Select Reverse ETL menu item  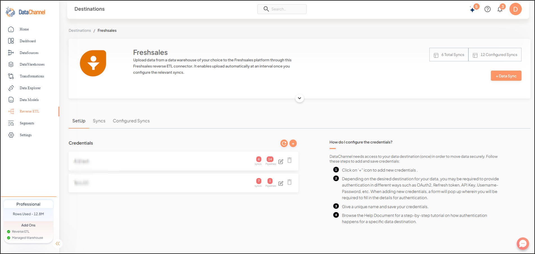pyautogui.click(x=30, y=111)
